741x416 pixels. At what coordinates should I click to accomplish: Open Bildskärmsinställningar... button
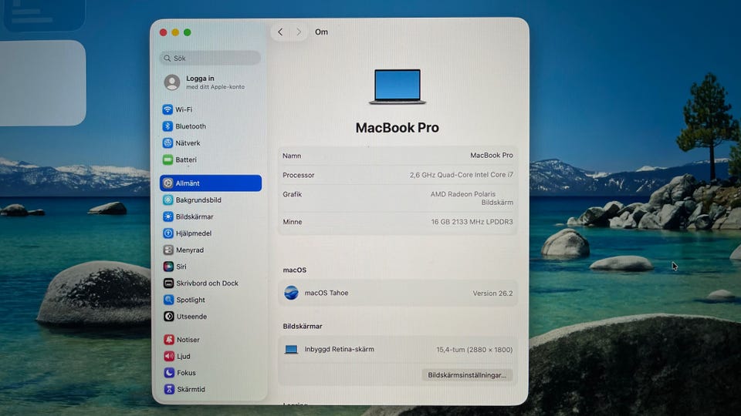[x=467, y=375]
